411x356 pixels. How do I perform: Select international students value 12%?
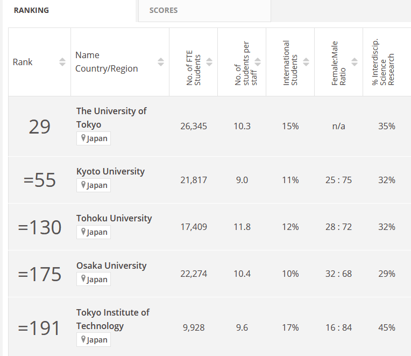[x=290, y=227]
